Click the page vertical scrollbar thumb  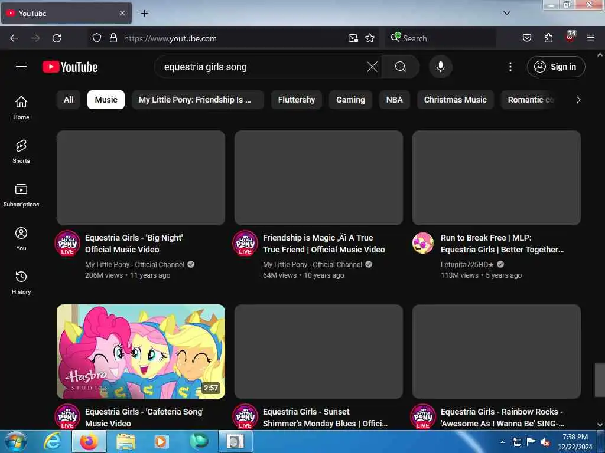tap(600, 379)
